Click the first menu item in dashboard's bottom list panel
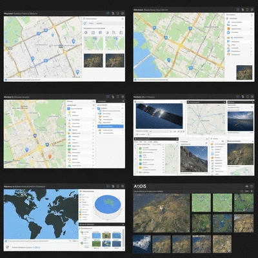258x258 pixels. 136,142
